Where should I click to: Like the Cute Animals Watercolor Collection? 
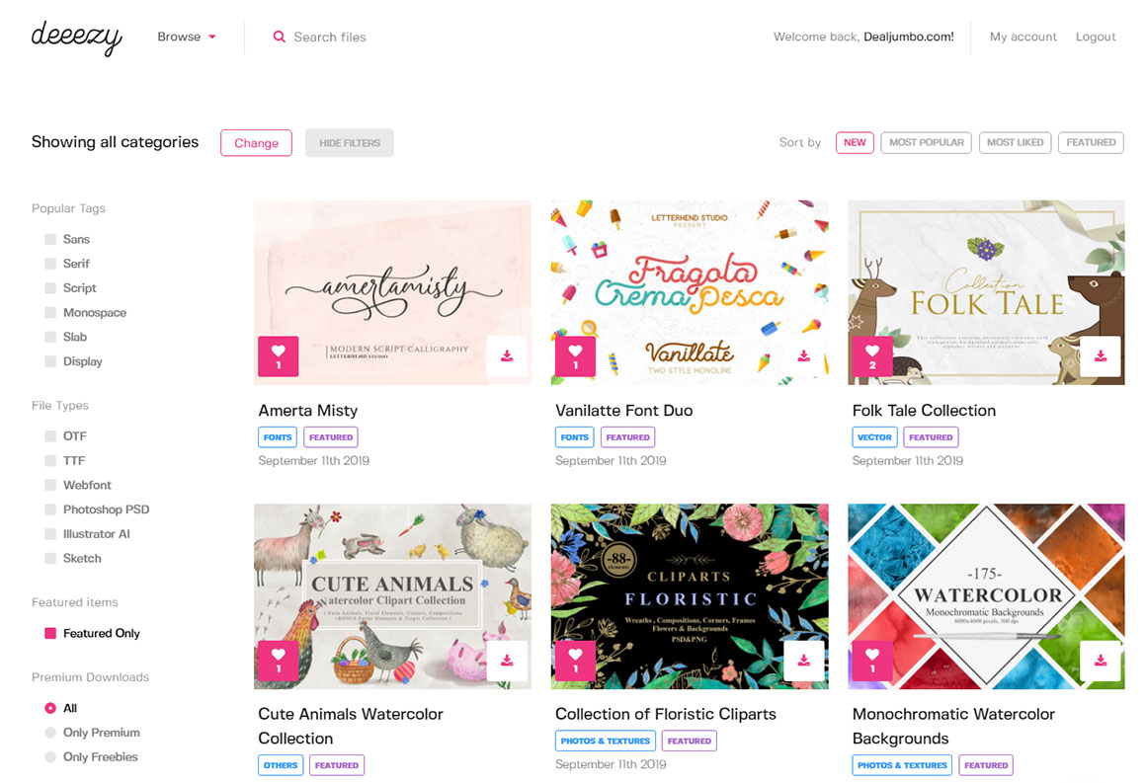coord(278,661)
